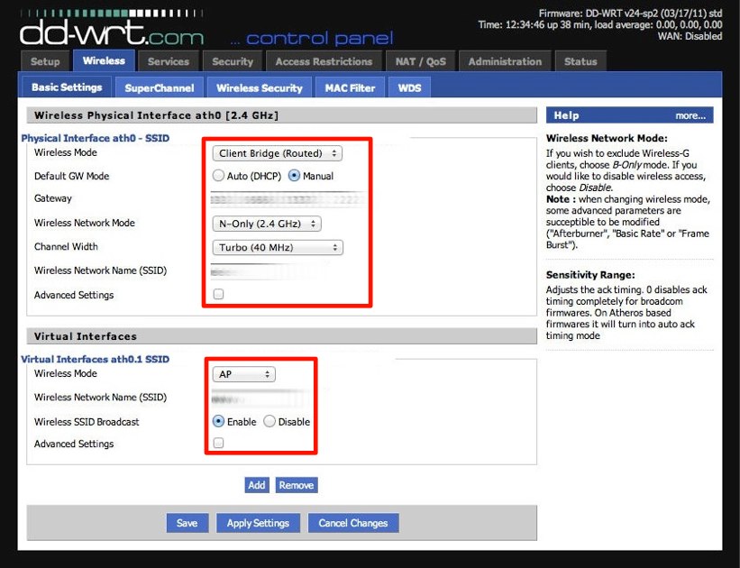Screen dimensions: 740x568
Task: Open the Channel Width dropdown
Action: 278,248
